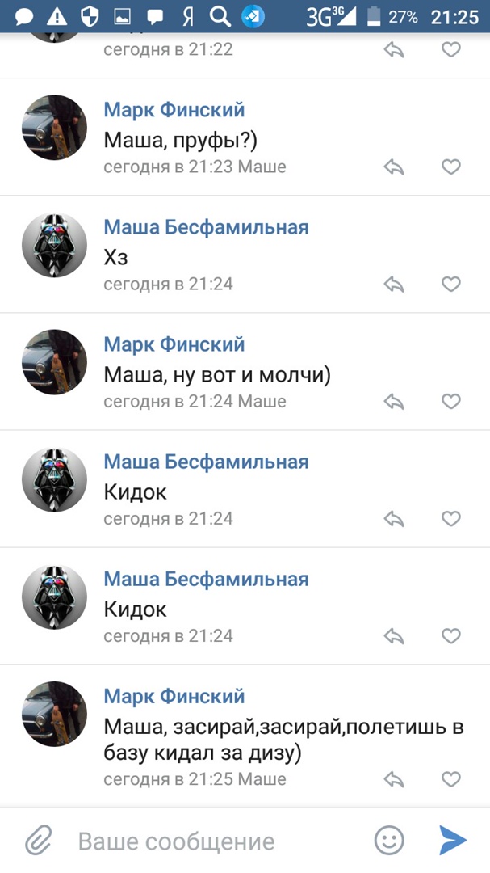This screenshot has height=873, width=490.
Task: Like the comment about "базу кидал"
Action: 450,779
